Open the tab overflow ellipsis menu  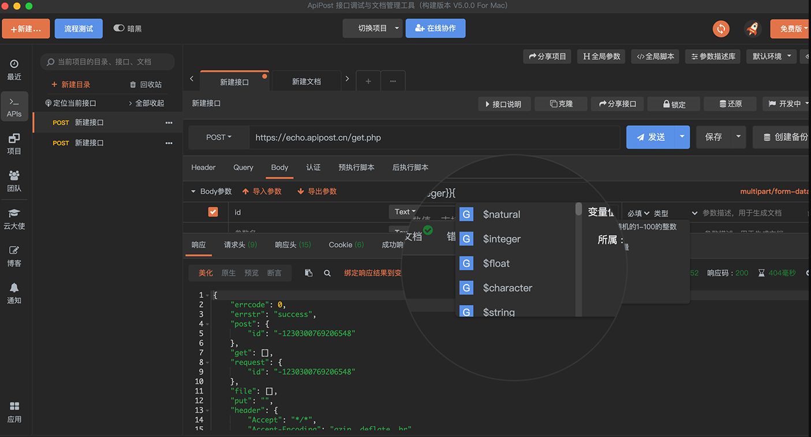(393, 81)
